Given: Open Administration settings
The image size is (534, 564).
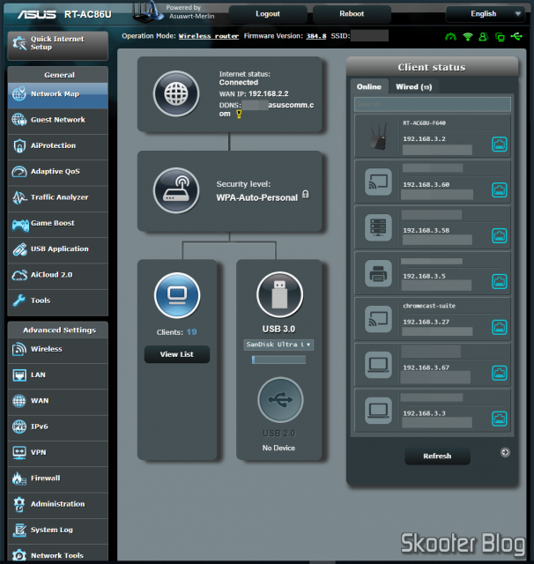Looking at the screenshot, I should click(58, 504).
